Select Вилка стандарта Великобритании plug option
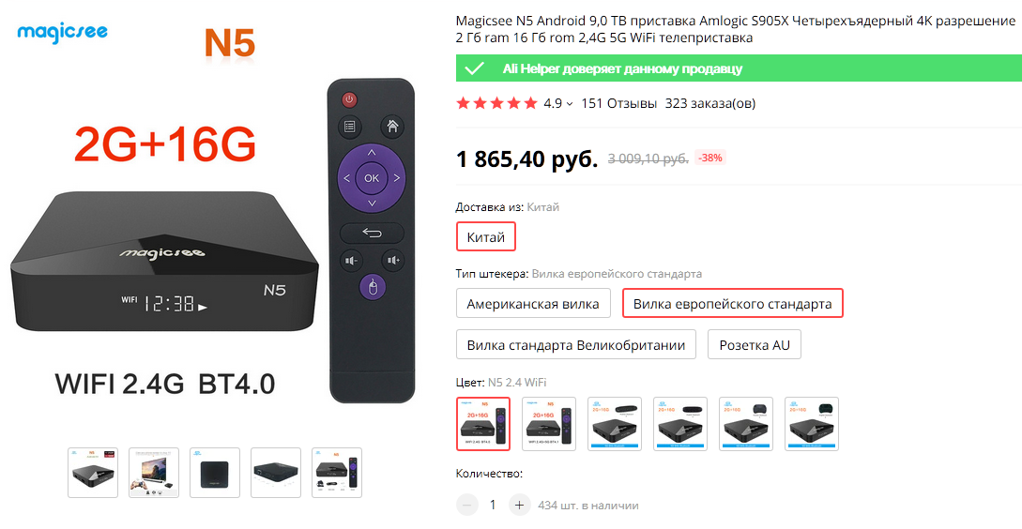 point(576,344)
